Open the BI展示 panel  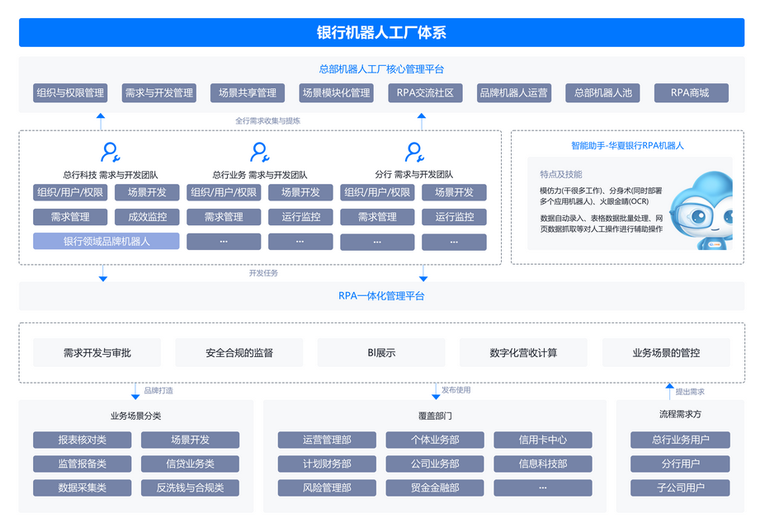point(381,352)
